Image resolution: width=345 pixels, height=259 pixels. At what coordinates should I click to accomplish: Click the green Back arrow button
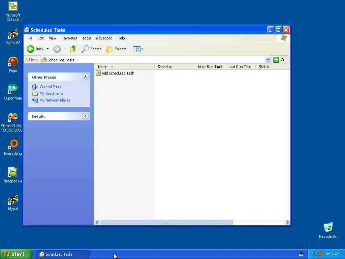[x=31, y=49]
